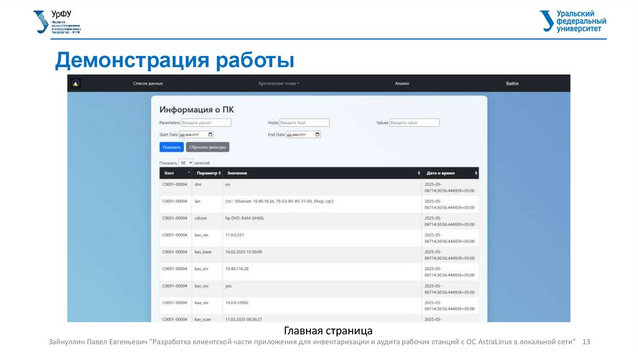The image size is (638, 357).
Task: Click the value 'hp DVD-RAM GH60L'
Action: point(244,218)
